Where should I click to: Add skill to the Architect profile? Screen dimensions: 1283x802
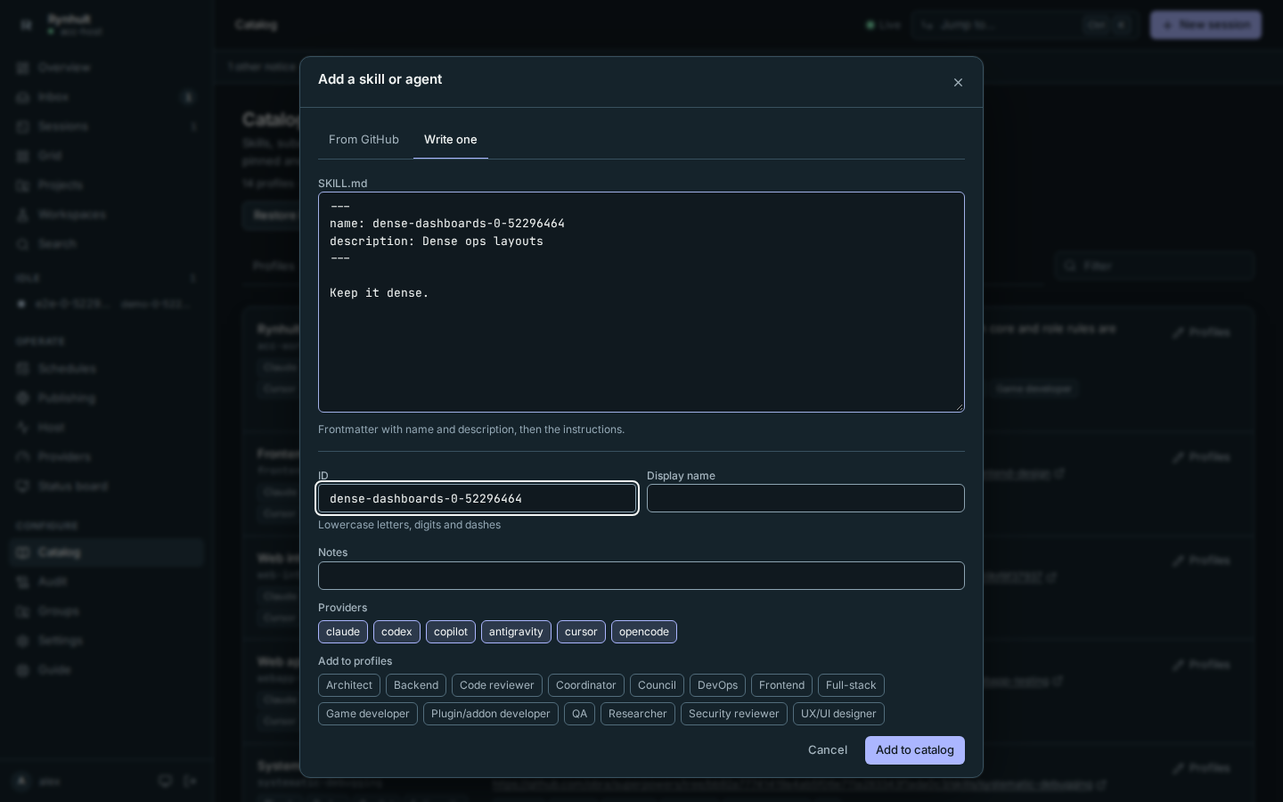click(x=349, y=685)
